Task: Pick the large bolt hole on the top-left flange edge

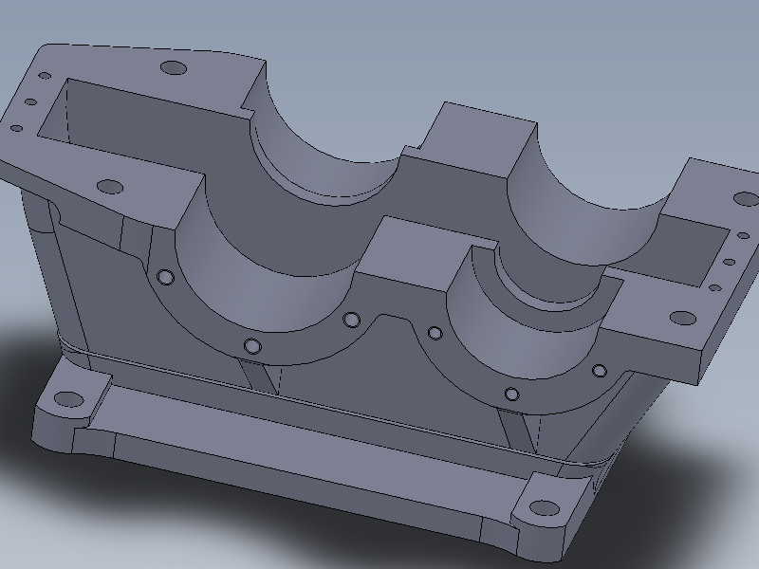Action: click(174, 67)
